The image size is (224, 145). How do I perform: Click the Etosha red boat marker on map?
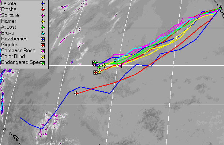tap(77, 93)
